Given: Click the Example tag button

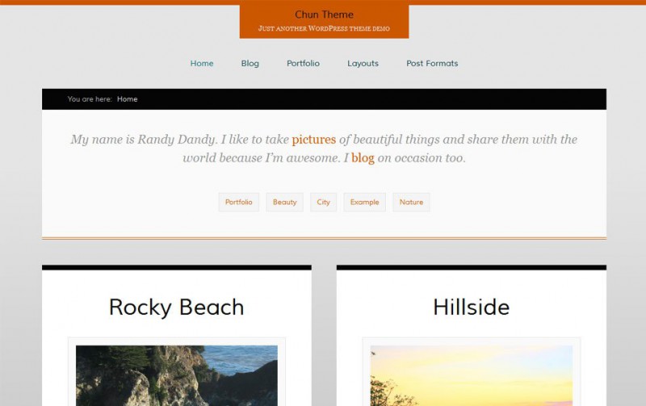Looking at the screenshot, I should [364, 202].
